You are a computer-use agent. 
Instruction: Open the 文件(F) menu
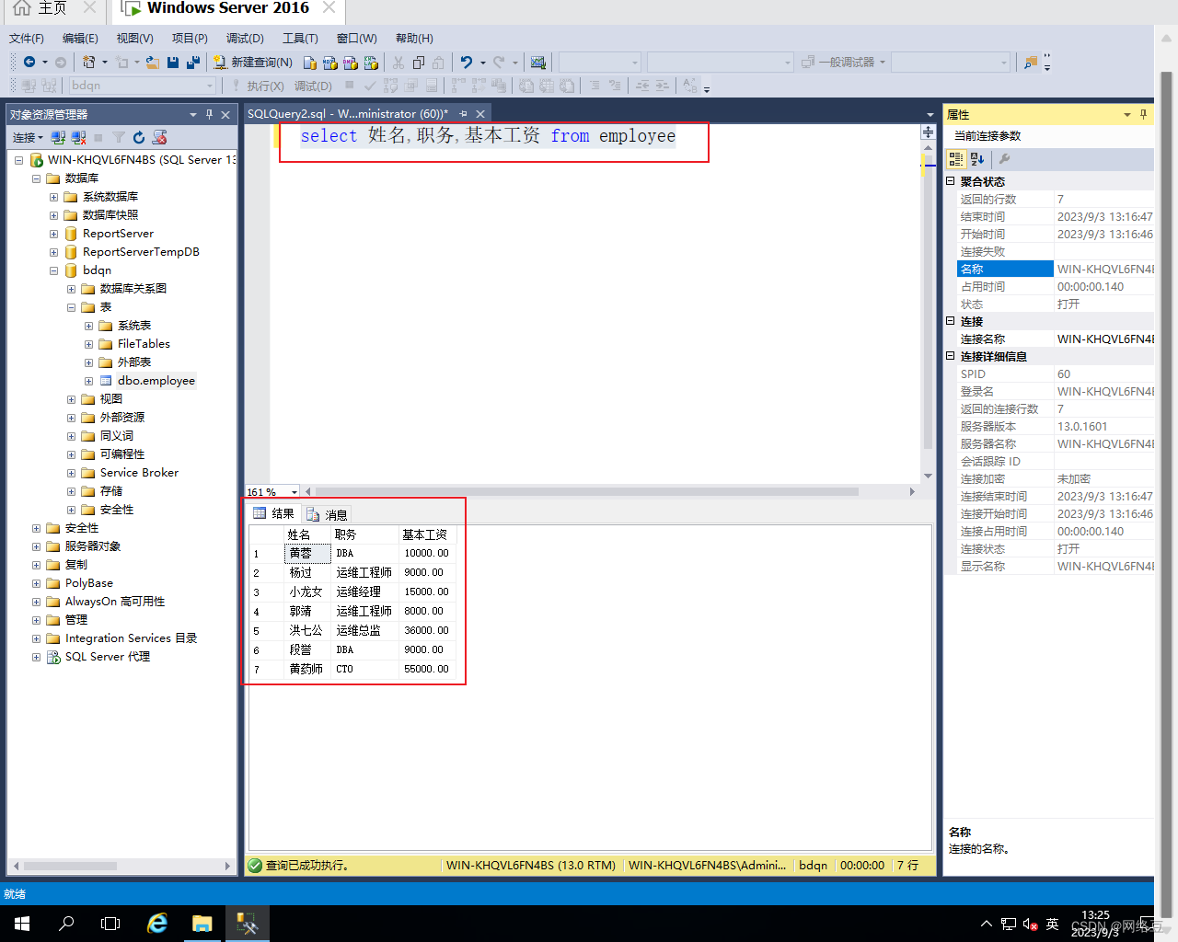27,39
